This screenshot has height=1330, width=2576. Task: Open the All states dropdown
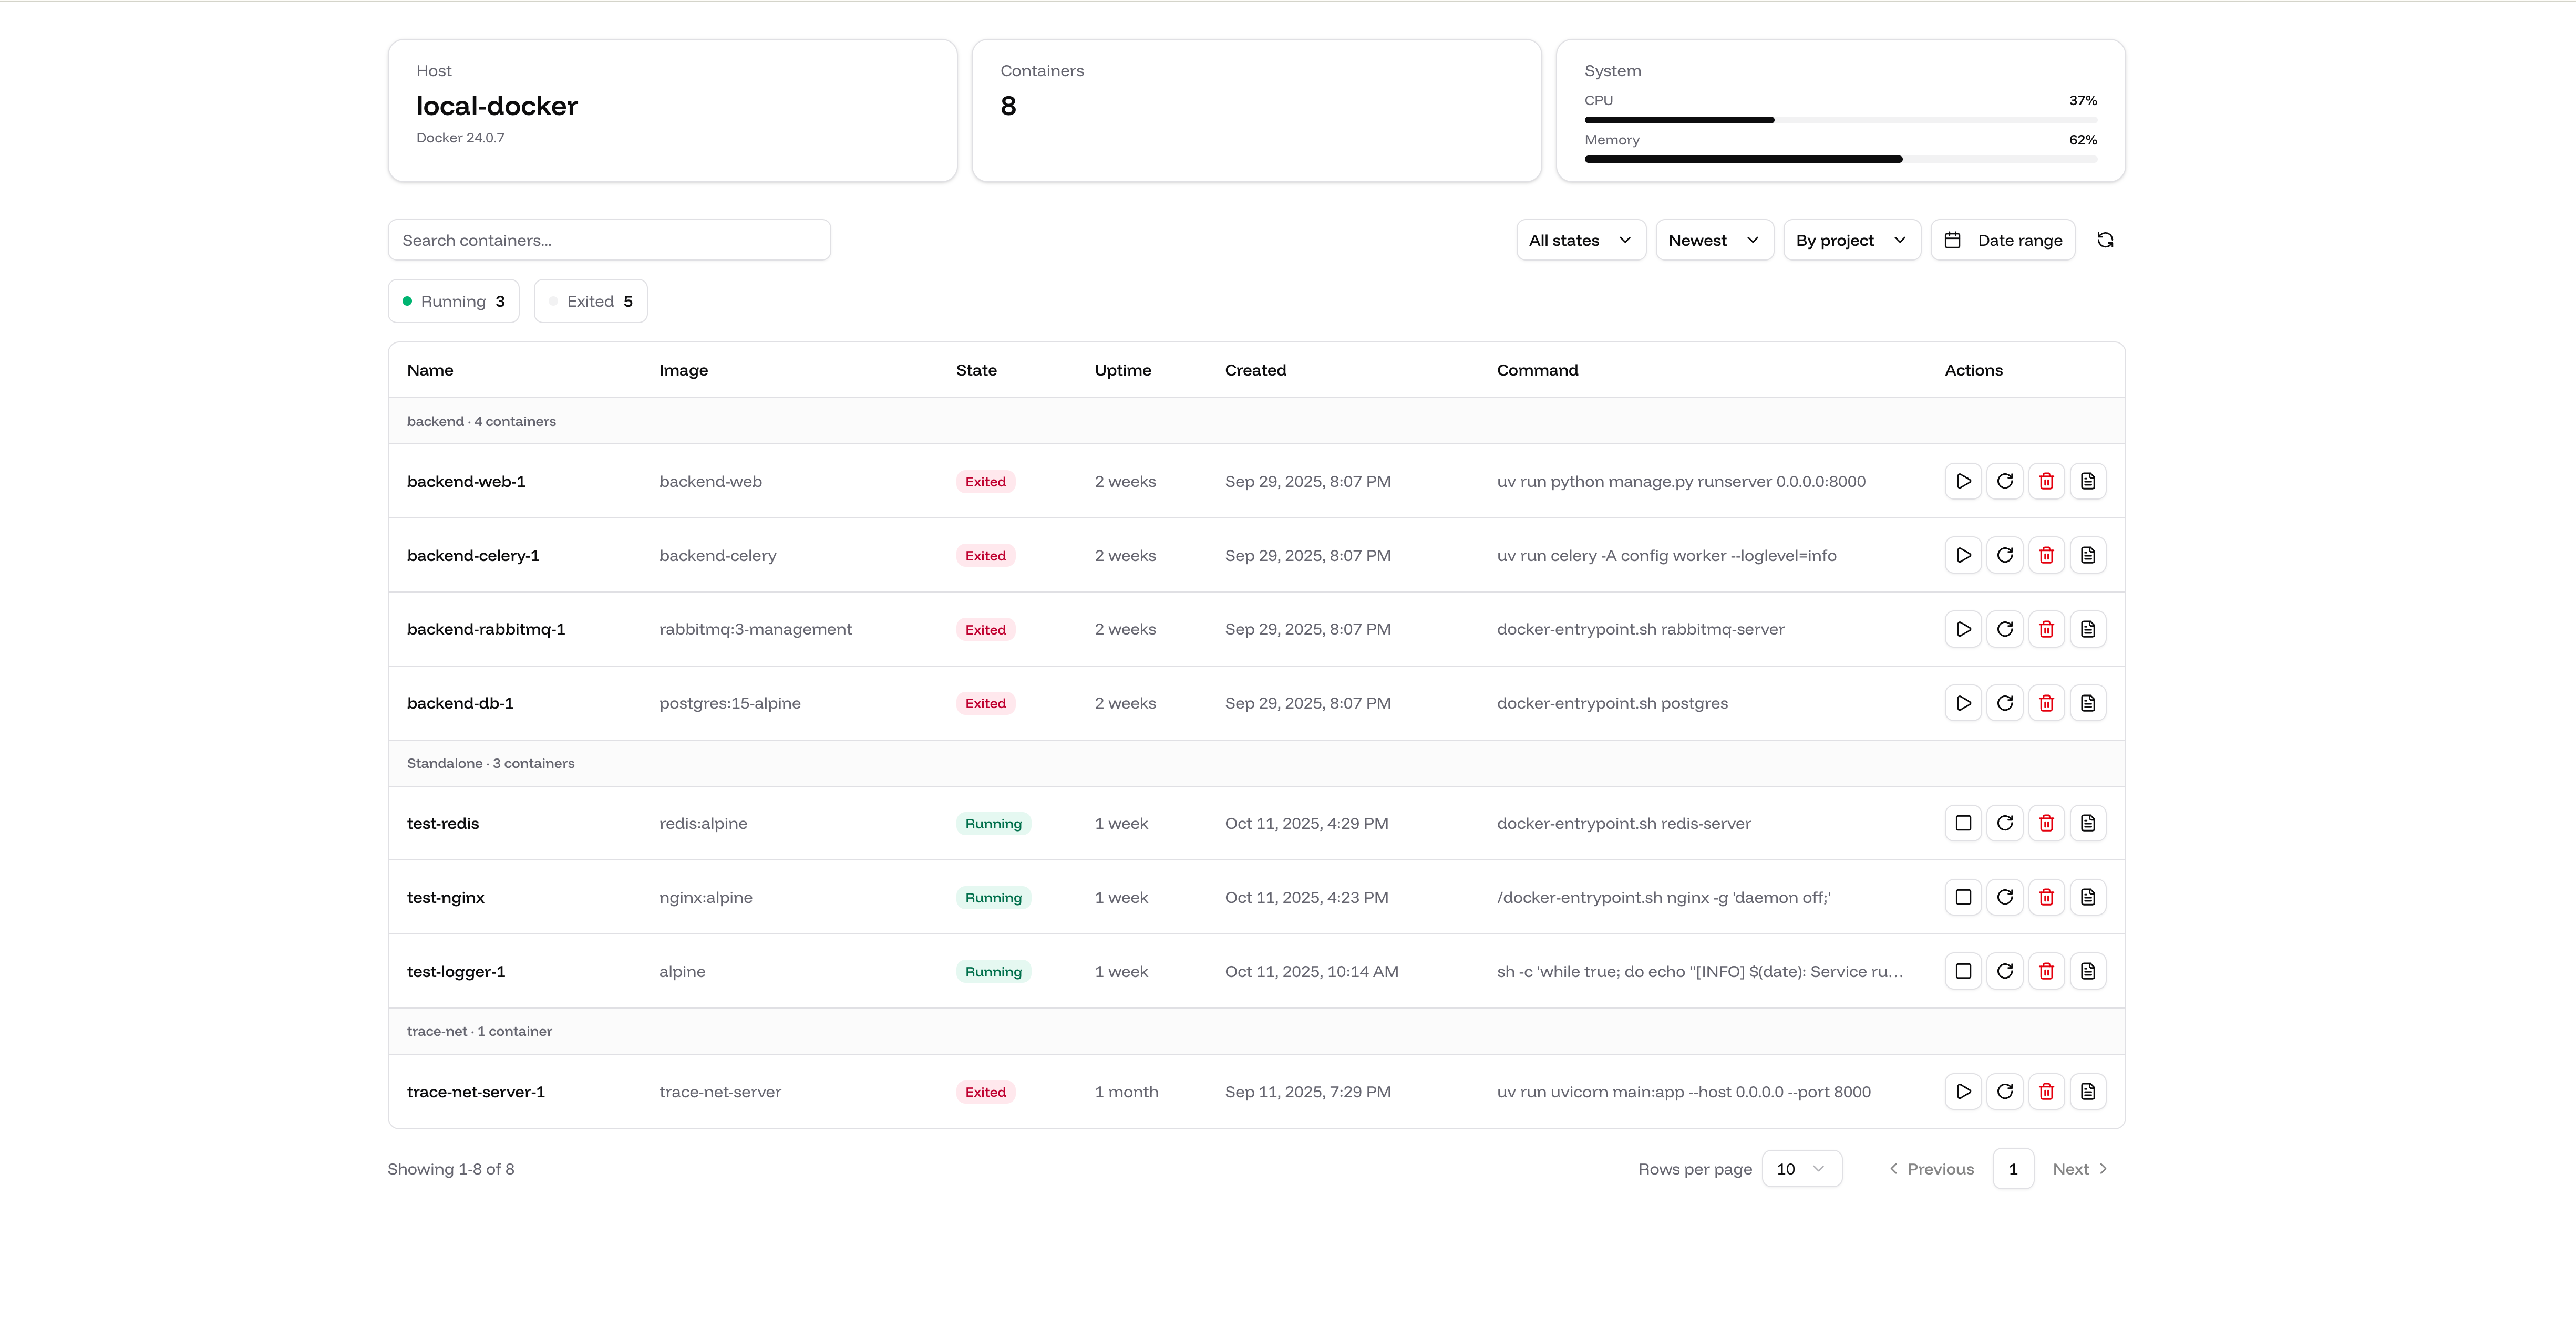1580,240
